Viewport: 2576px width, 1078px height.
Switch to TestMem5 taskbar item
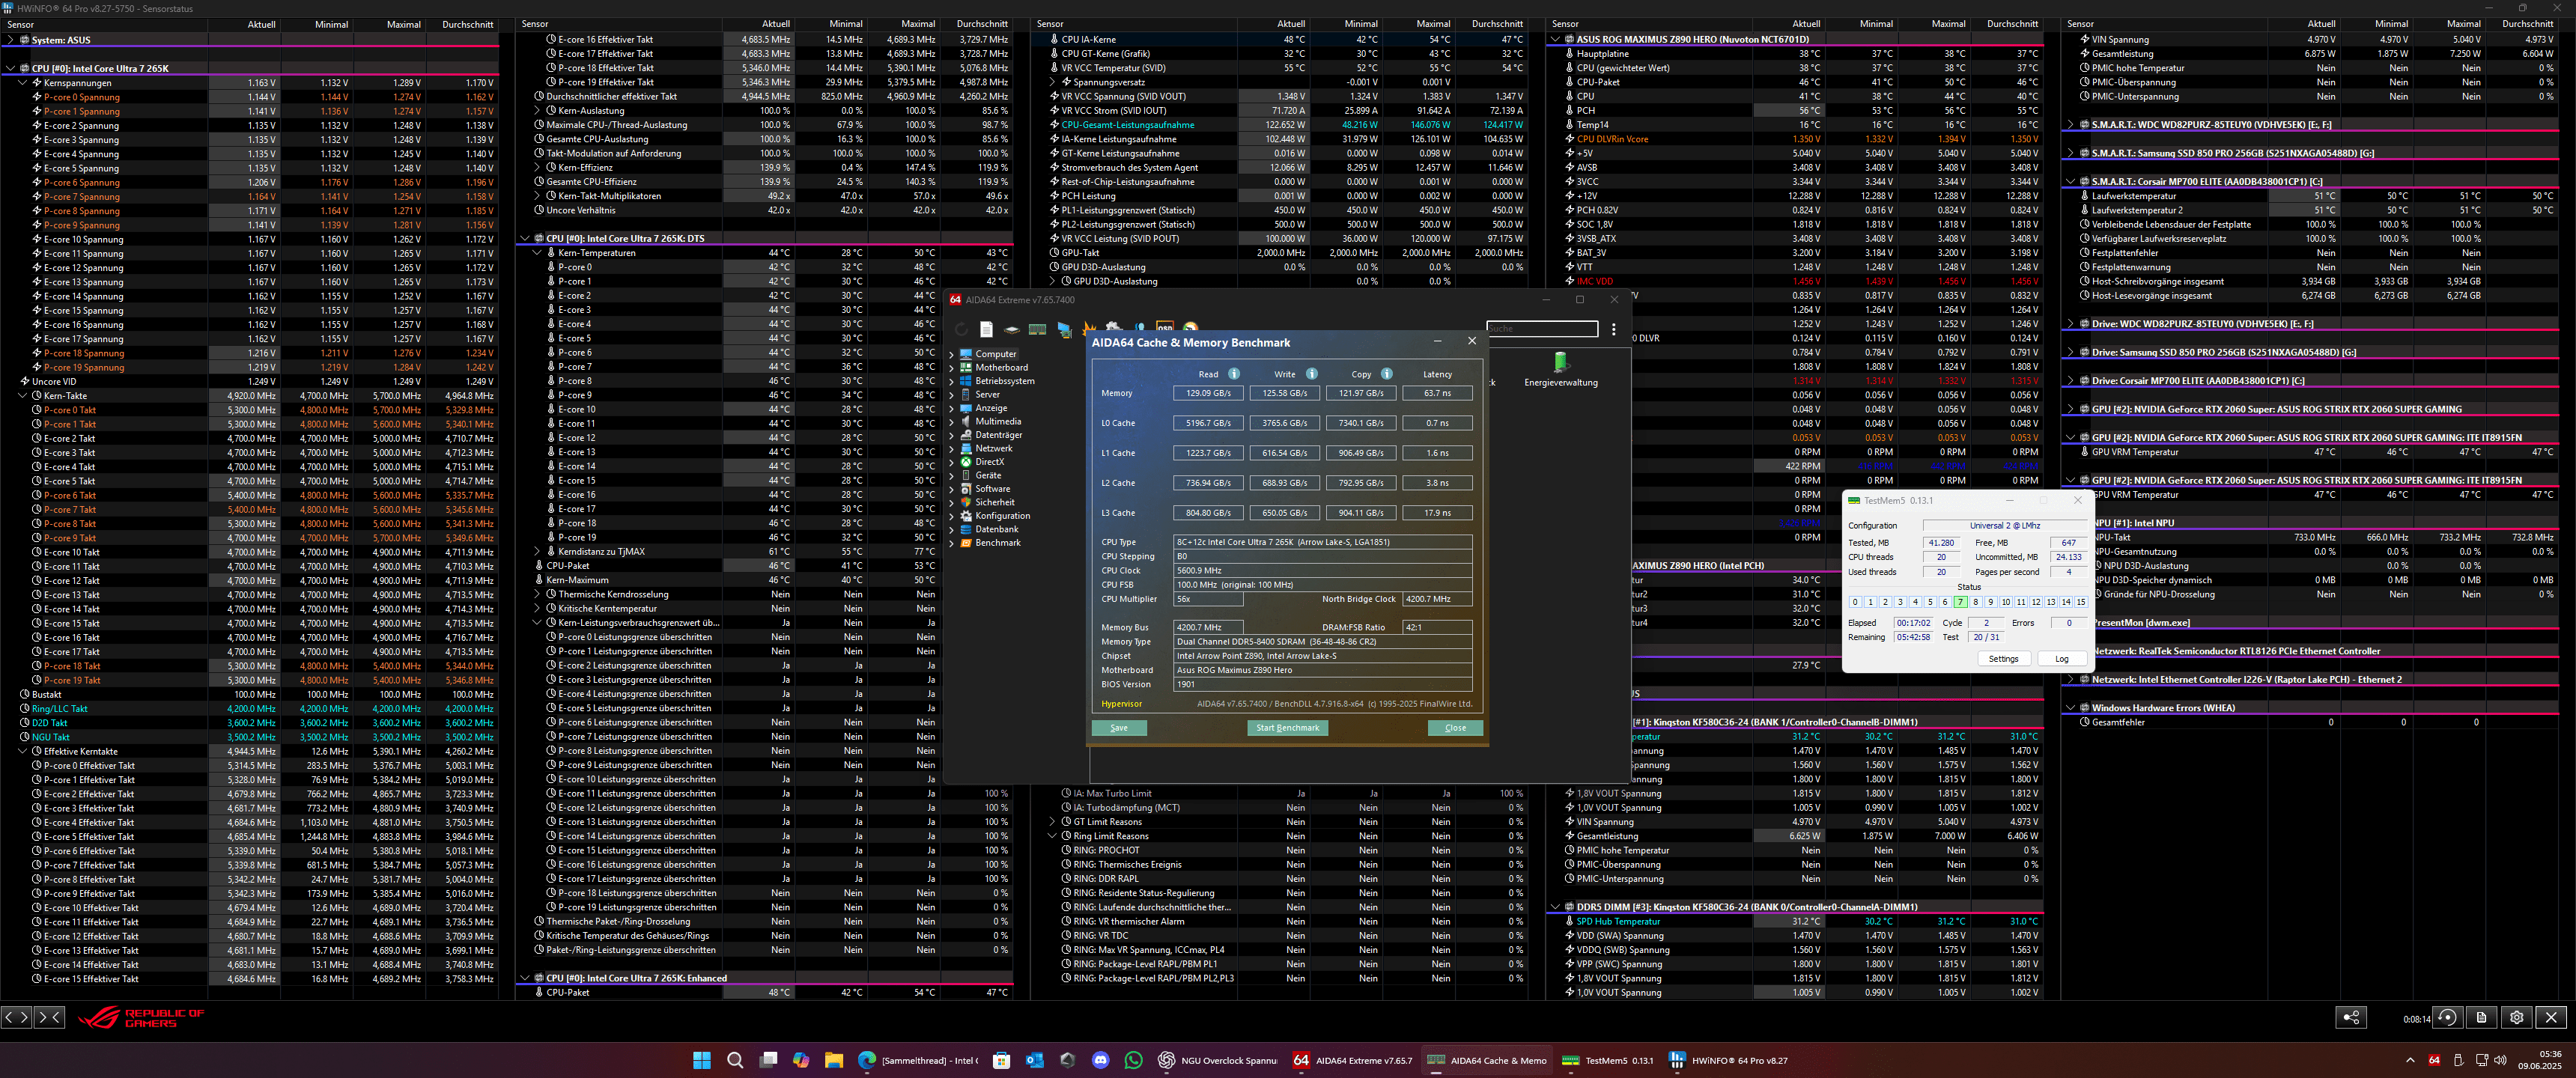point(1607,1060)
